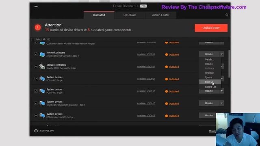Choose Back Up in the dropdown menu
This screenshot has width=260, height=146.
(x=210, y=82)
